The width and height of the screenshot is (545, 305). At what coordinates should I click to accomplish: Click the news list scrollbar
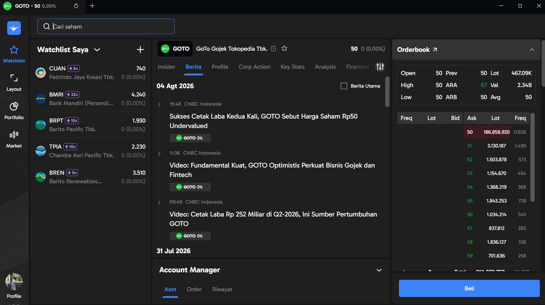click(387, 92)
